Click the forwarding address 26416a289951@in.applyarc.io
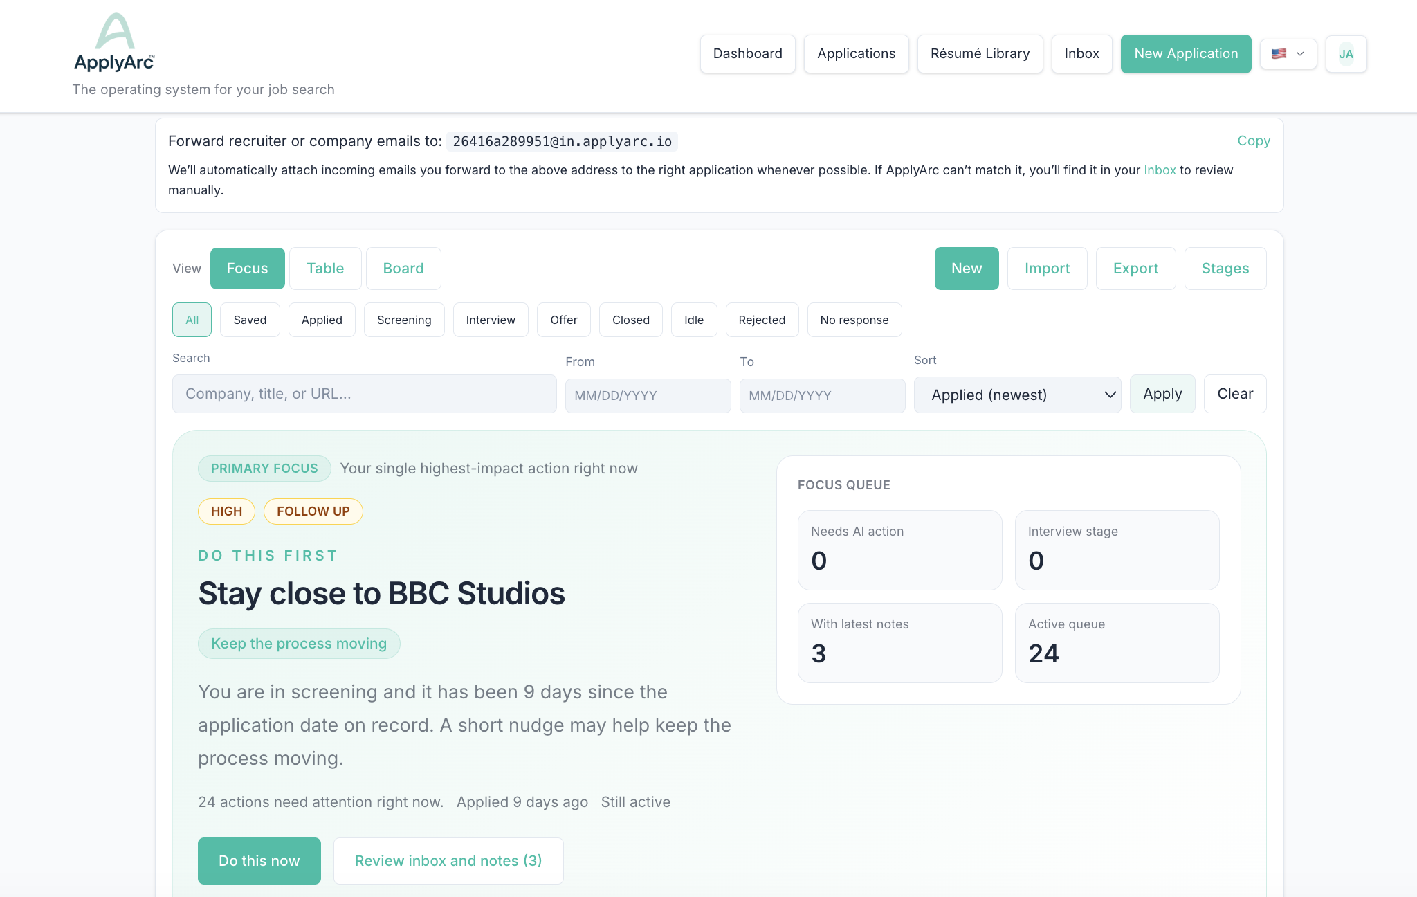Image resolution: width=1417 pixels, height=897 pixels. coord(562,142)
